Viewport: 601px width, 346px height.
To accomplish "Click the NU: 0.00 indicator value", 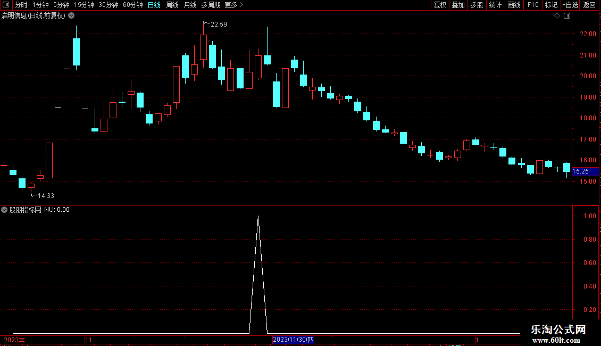I will click(57, 210).
